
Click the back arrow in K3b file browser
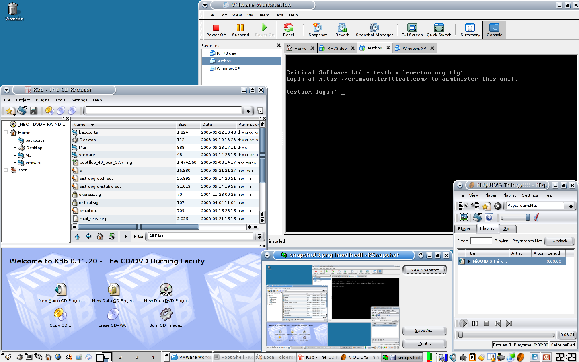[88, 237]
